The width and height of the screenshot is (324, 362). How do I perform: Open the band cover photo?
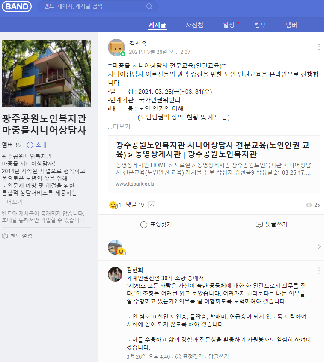(46, 74)
